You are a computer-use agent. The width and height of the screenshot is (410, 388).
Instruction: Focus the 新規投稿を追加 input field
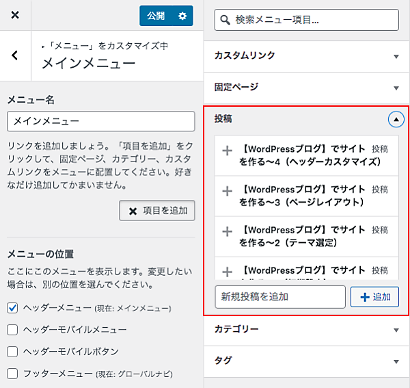[x=279, y=297]
